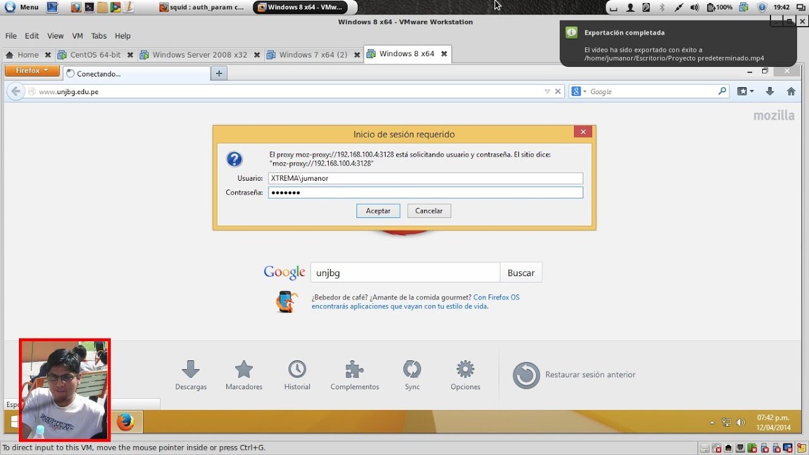Open the file manager folder launcher
The height and width of the screenshot is (455, 809).
tap(102, 8)
